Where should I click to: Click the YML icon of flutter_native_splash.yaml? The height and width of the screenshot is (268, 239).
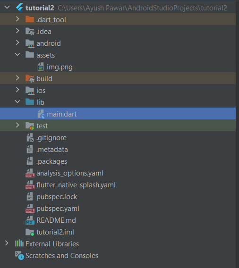30,185
